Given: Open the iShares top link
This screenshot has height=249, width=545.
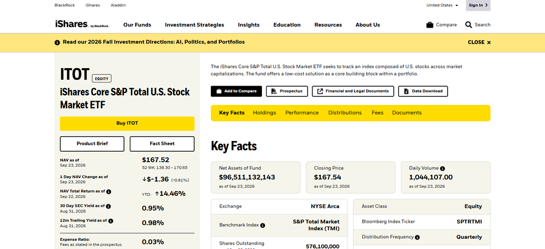Looking at the screenshot, I should (x=93, y=5).
